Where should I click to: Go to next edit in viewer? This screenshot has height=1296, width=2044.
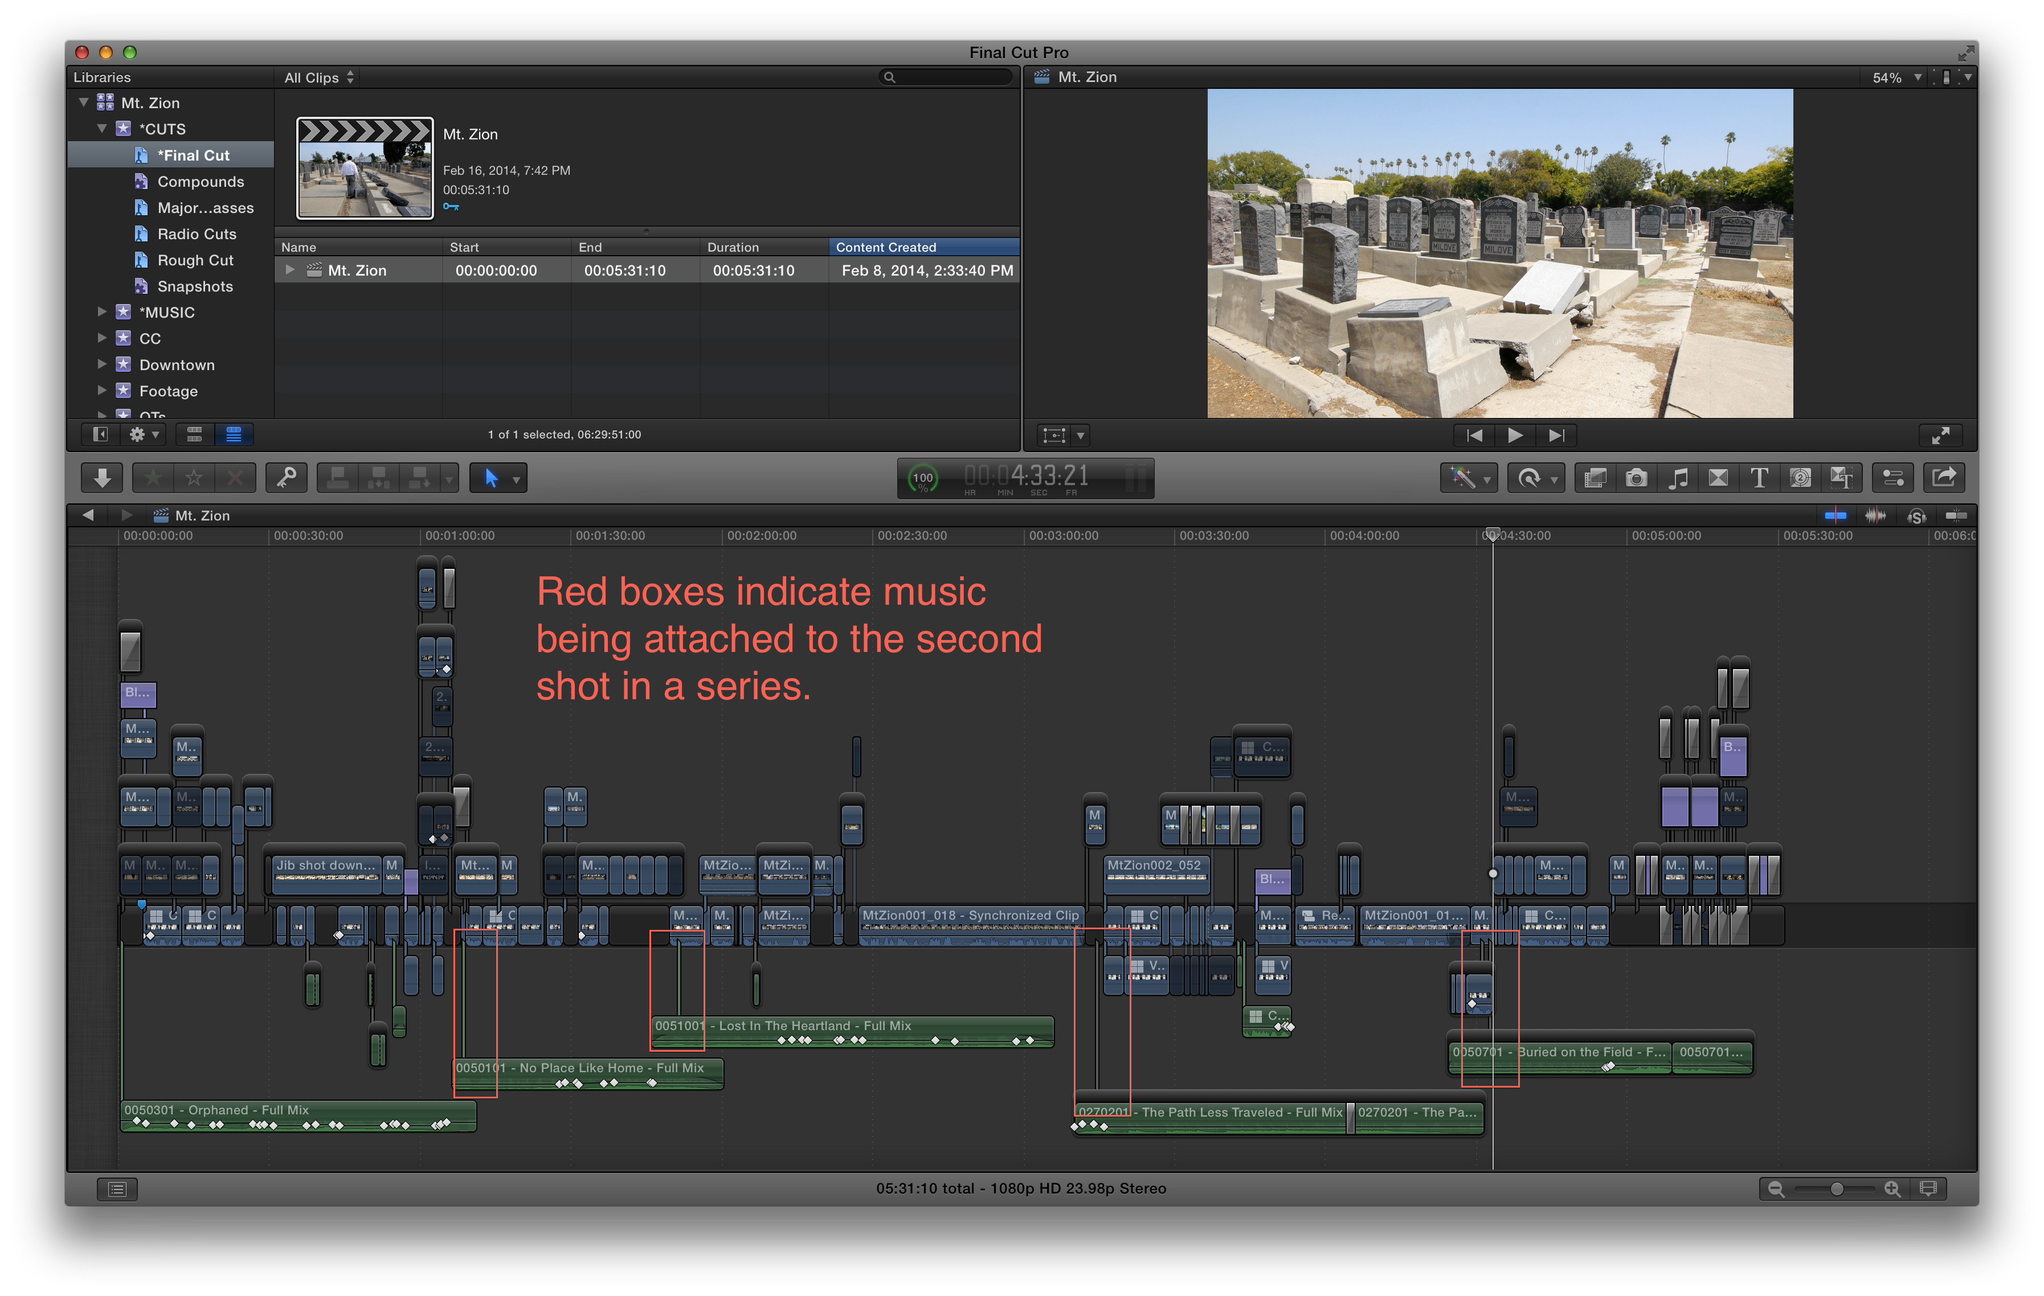pyautogui.click(x=1556, y=436)
